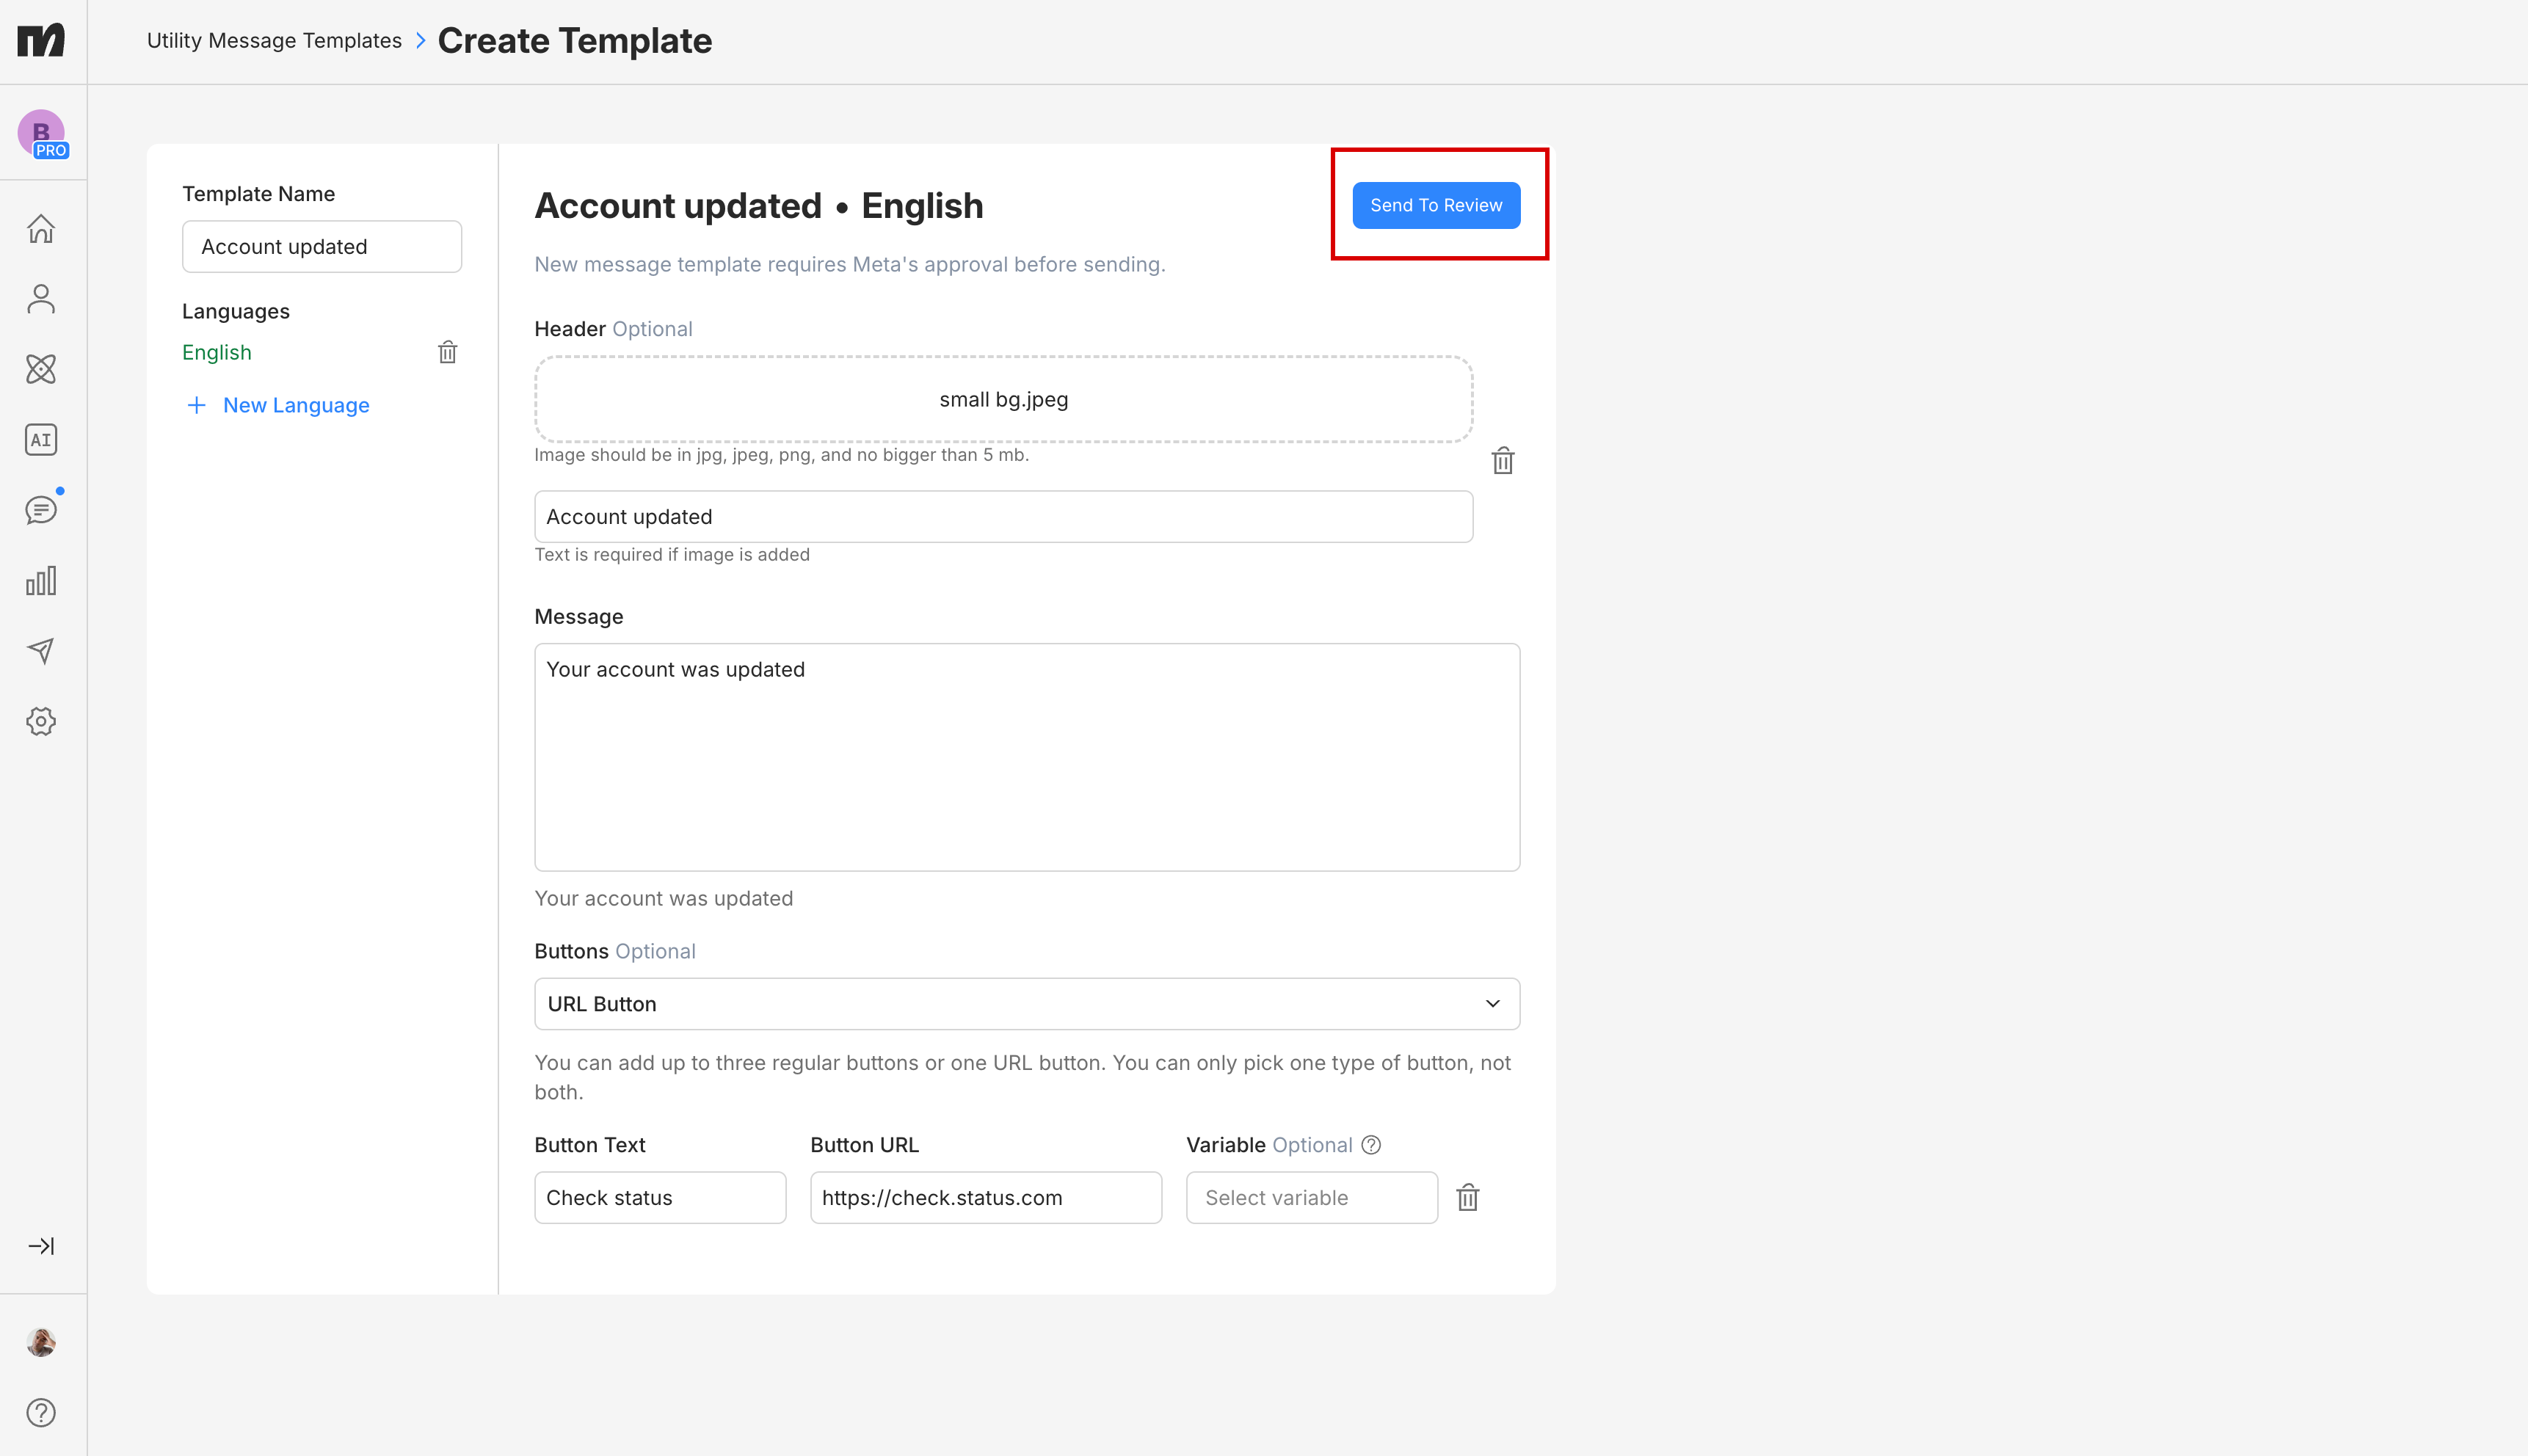
Task: Expand the sidebar with arrow icon
Action: coord(41,1246)
